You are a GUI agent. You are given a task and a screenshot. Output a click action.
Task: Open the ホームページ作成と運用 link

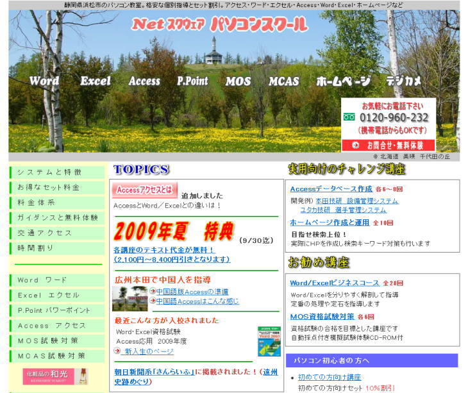coord(330,222)
